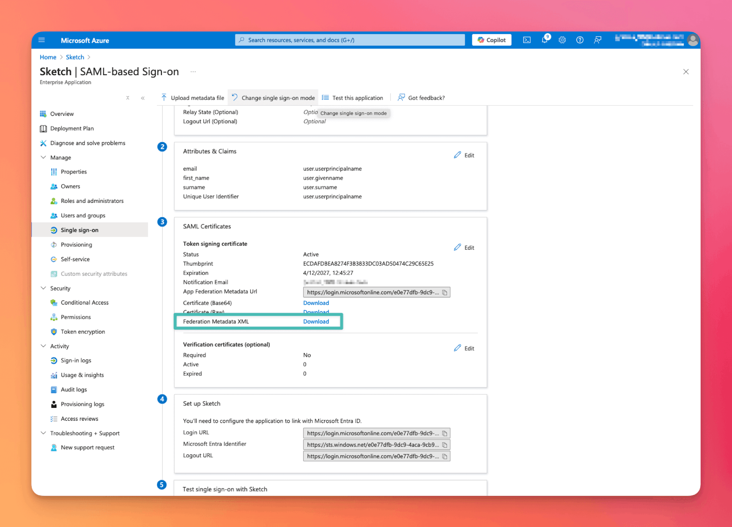Open portal settings gear
732x527 pixels.
click(x=562, y=40)
